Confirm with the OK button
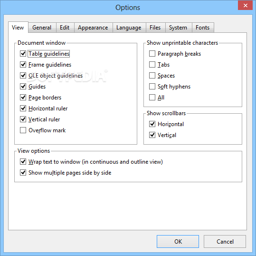The height and width of the screenshot is (256, 256). click(x=178, y=242)
